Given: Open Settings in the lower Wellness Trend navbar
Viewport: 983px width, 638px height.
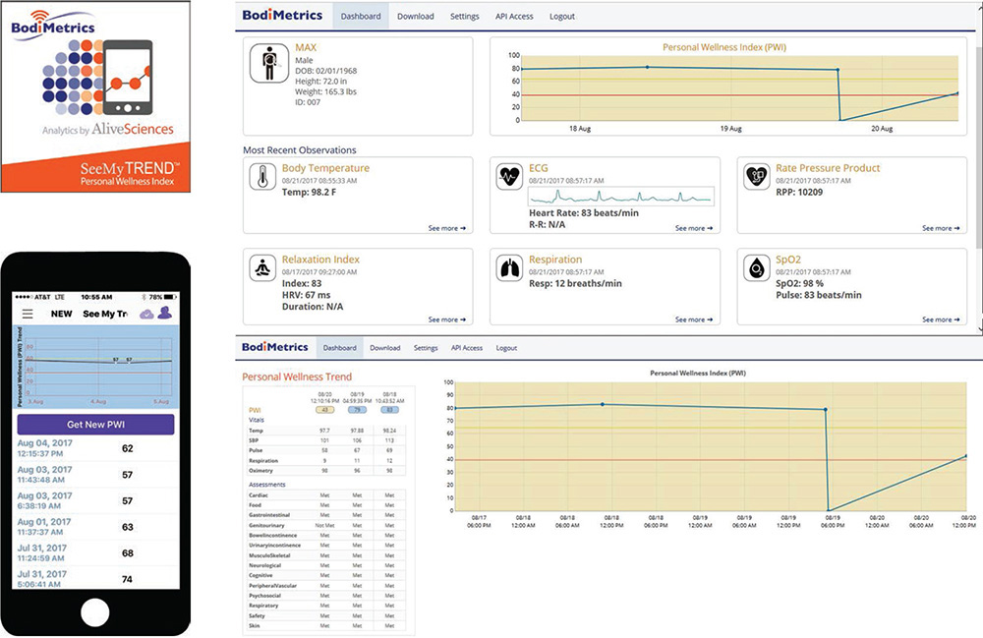Looking at the screenshot, I should 426,348.
